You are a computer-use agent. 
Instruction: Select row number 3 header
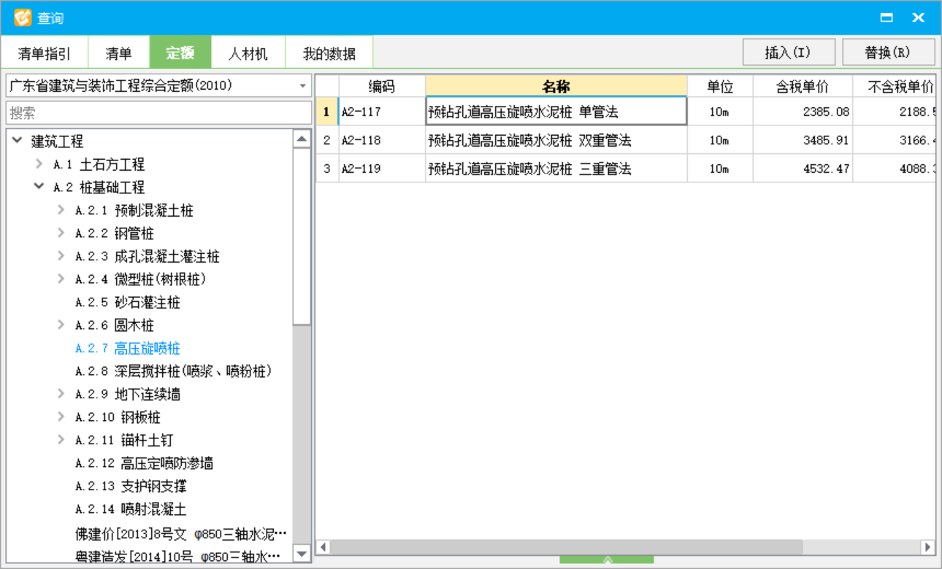pyautogui.click(x=327, y=169)
